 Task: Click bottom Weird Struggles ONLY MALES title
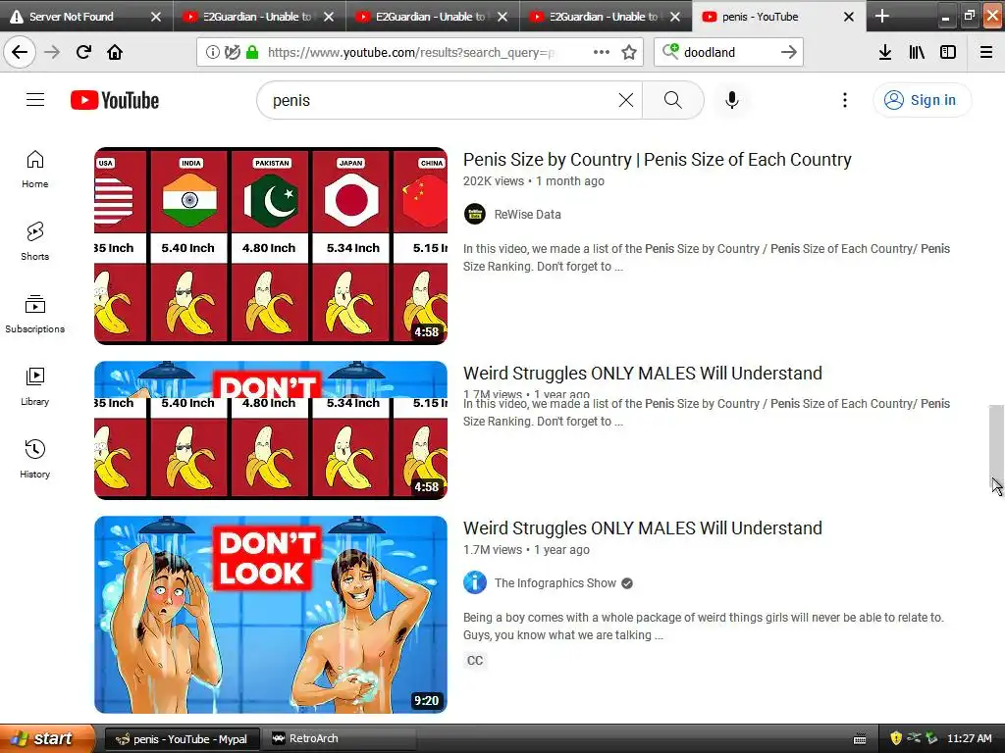[x=642, y=528]
